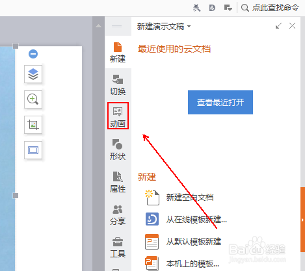Open the 形状 shapes panel
This screenshot has height=271, width=305.
118,149
